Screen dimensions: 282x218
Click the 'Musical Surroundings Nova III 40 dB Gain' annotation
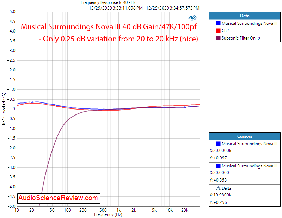click(109, 27)
